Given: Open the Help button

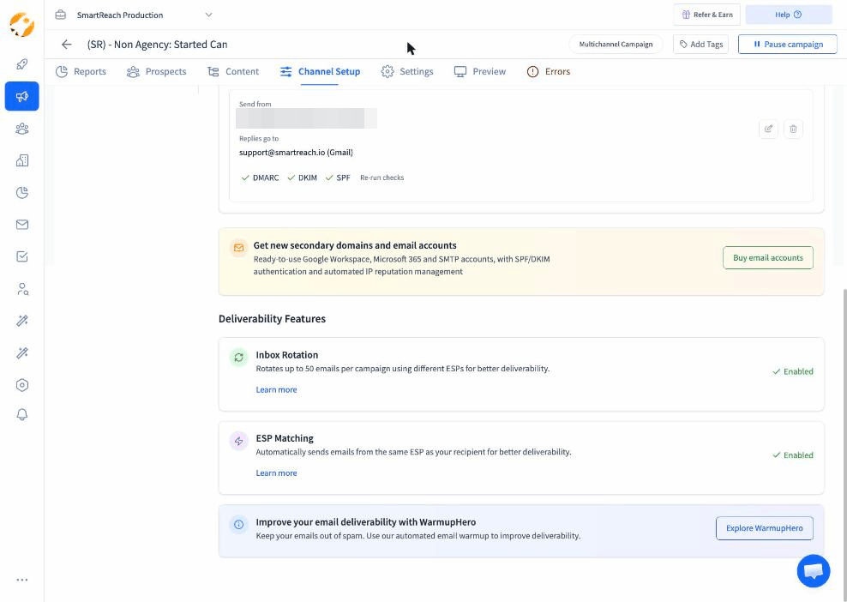Looking at the screenshot, I should point(789,15).
